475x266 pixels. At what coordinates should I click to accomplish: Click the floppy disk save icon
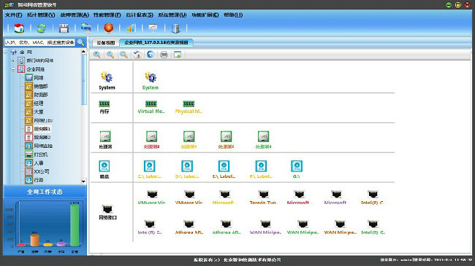[64, 28]
